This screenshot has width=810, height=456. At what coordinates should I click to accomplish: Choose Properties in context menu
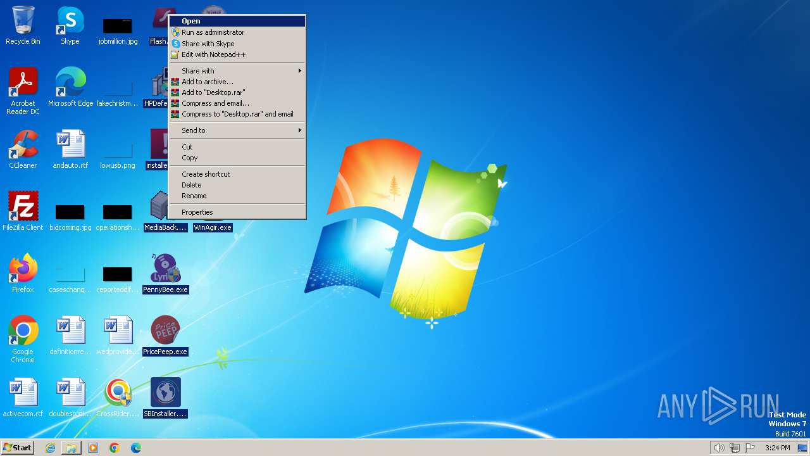point(237,212)
